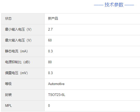The width and height of the screenshot is (140, 112).
Task: Select the 封装 label cell
Action: coord(23,95)
